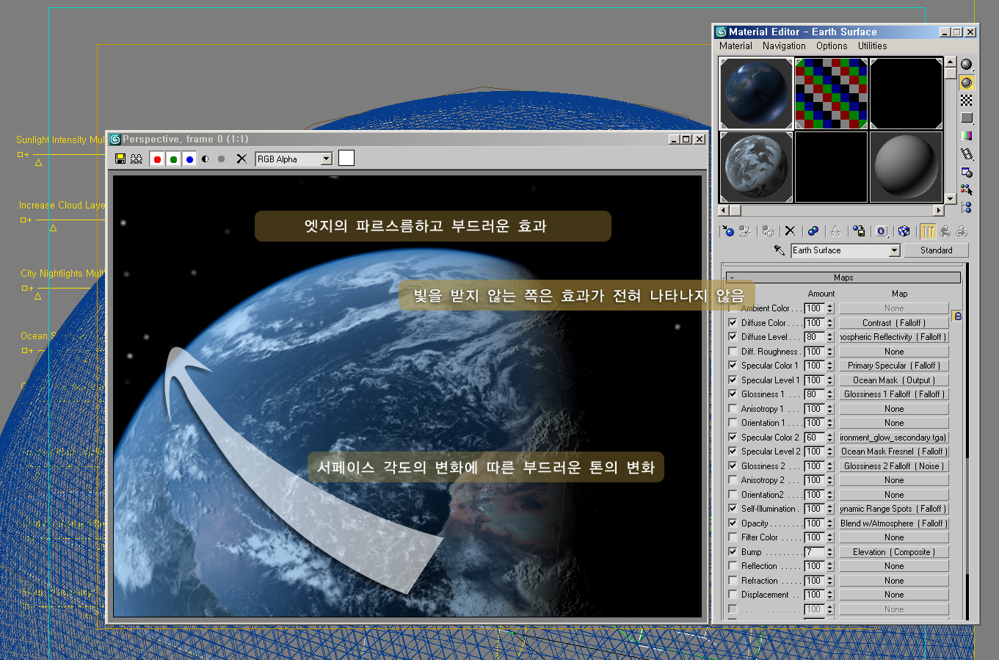Uncheck the Self-Illumination map checkbox
Screen dimensions: 999x660
[733, 508]
